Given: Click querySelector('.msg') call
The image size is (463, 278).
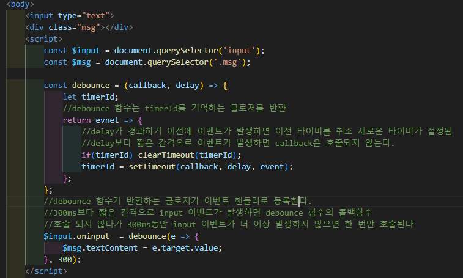Looking at the screenshot, I should [196, 62].
